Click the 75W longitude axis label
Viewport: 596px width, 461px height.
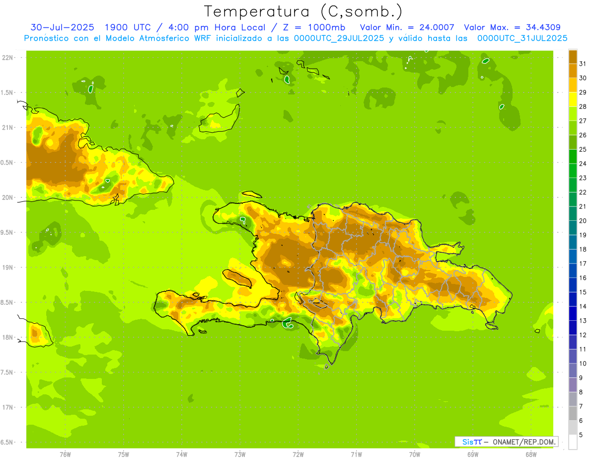coord(123,455)
